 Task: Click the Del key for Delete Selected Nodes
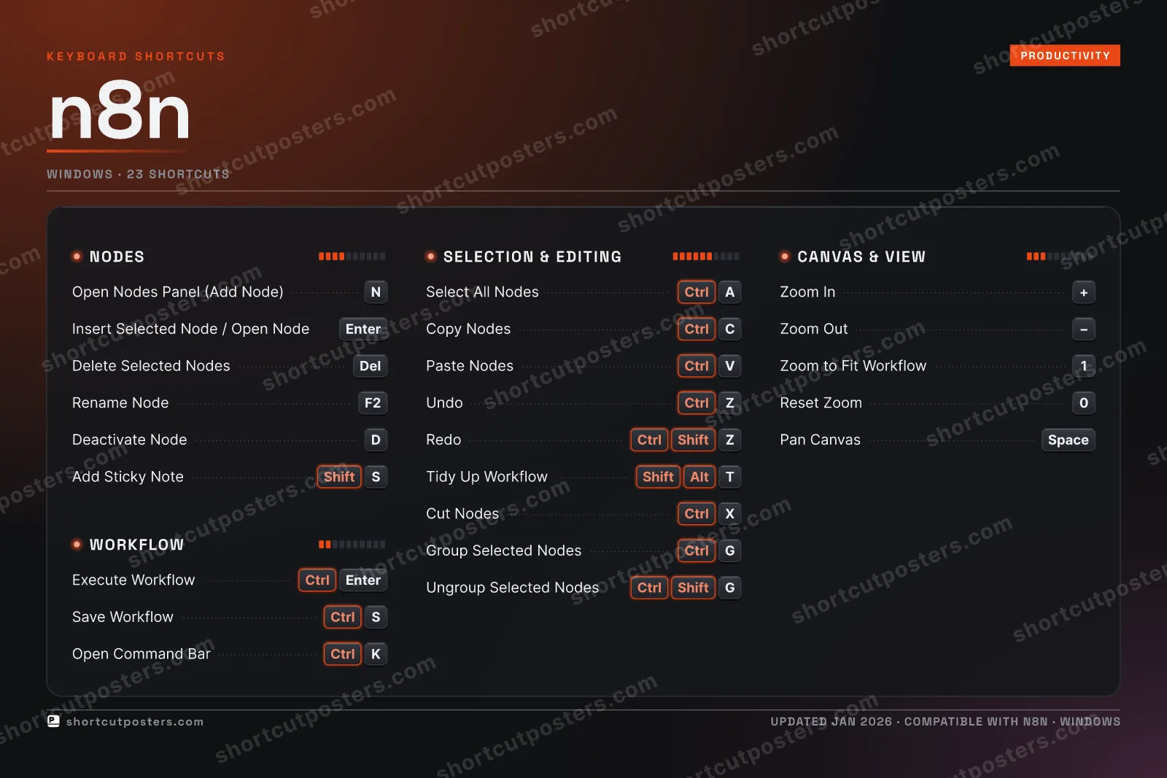pyautogui.click(x=370, y=366)
